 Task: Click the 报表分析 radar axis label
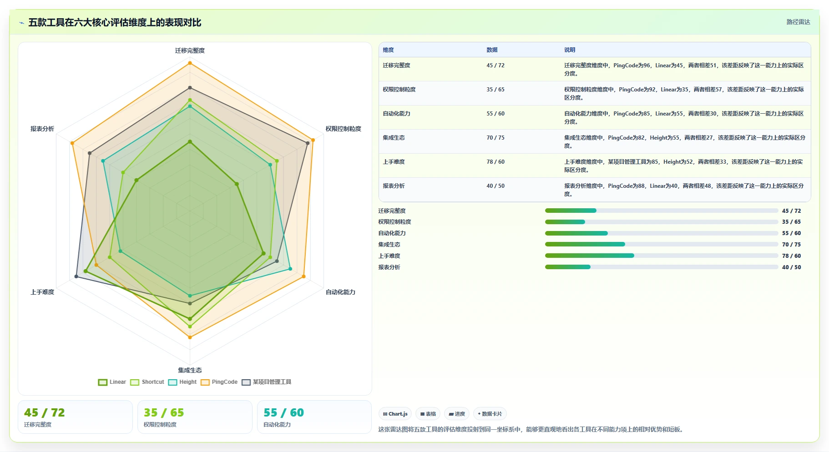[x=42, y=129]
